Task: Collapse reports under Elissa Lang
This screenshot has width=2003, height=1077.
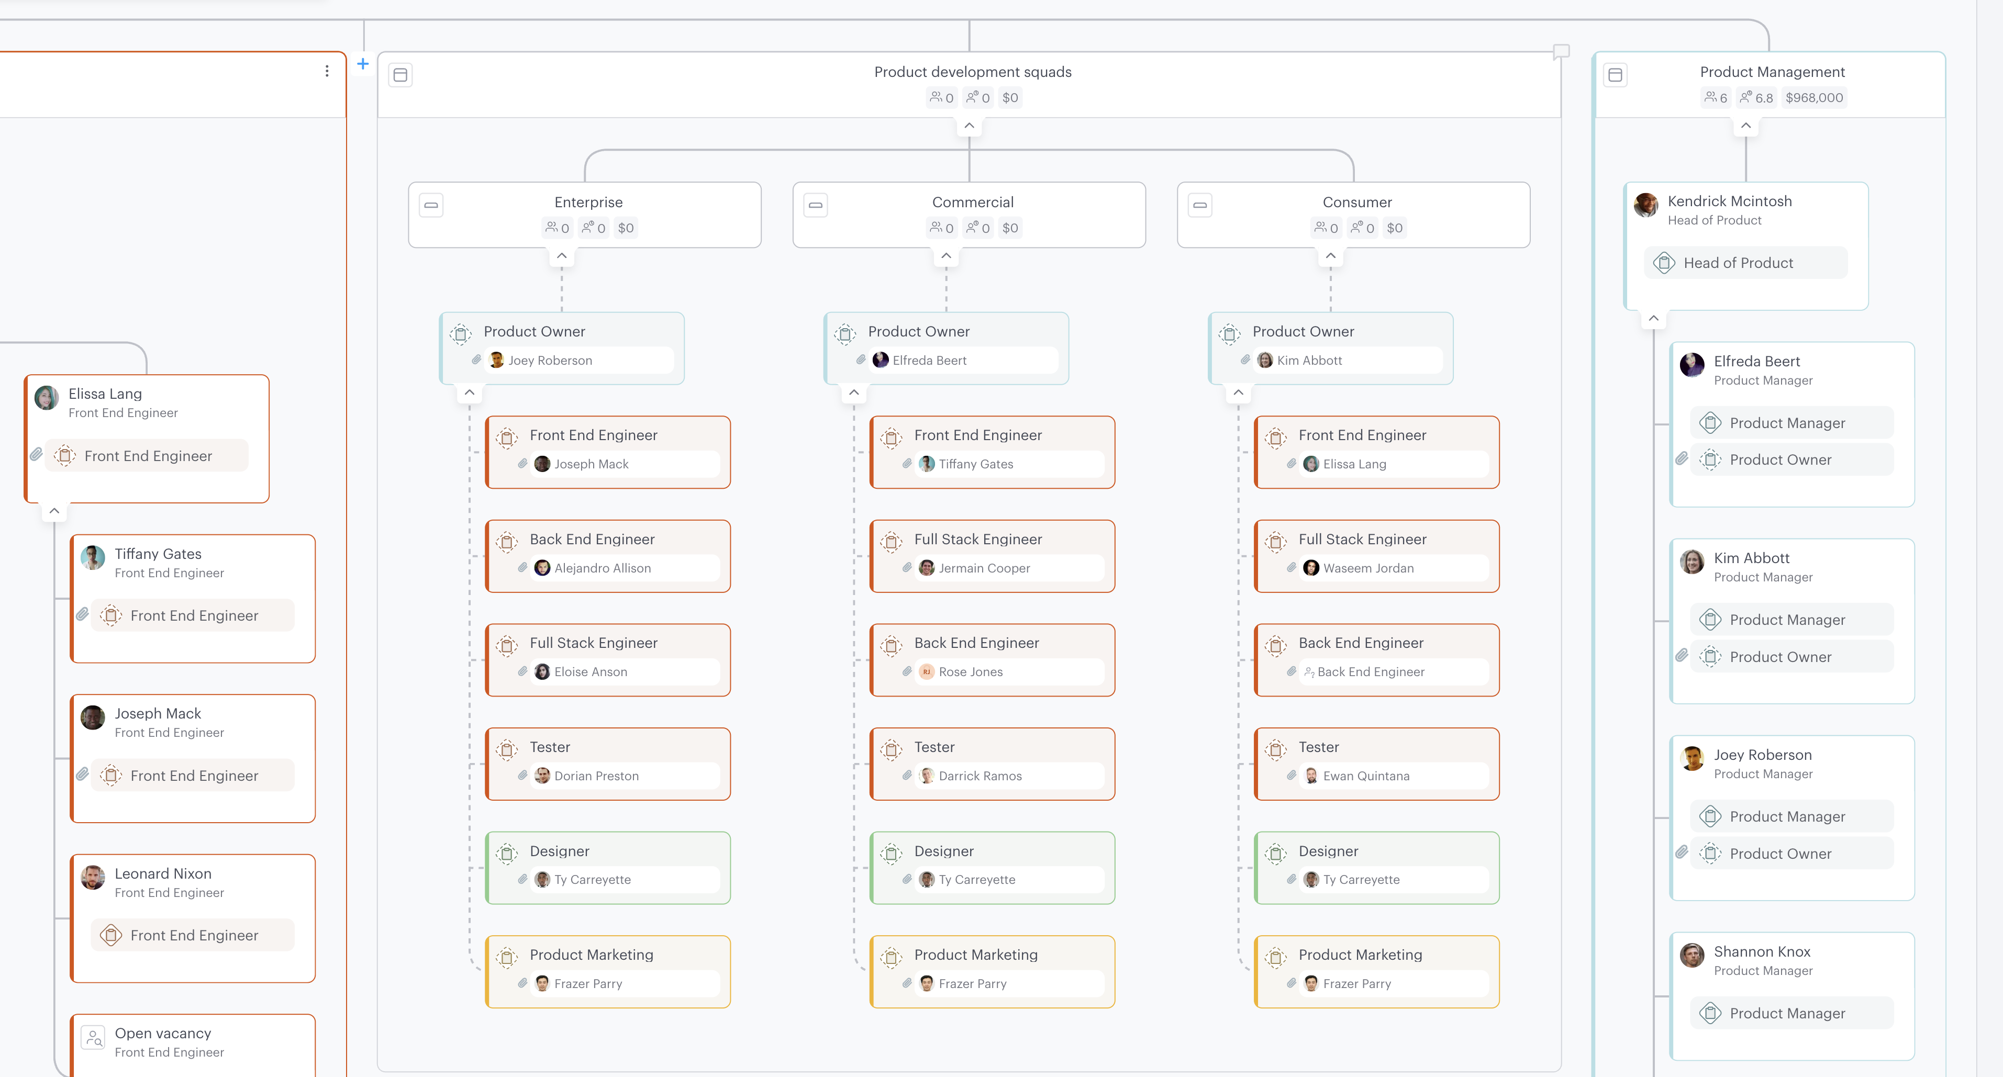Action: pyautogui.click(x=53, y=511)
